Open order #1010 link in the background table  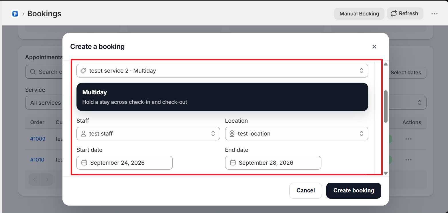[x=37, y=160]
